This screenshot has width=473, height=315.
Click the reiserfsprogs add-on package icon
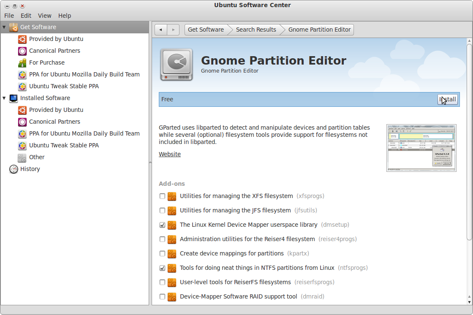[172, 282]
